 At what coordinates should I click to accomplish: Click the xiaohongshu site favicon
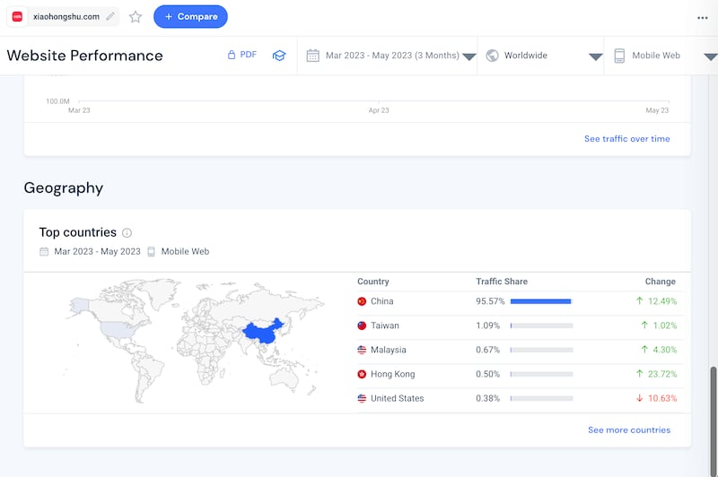17,16
